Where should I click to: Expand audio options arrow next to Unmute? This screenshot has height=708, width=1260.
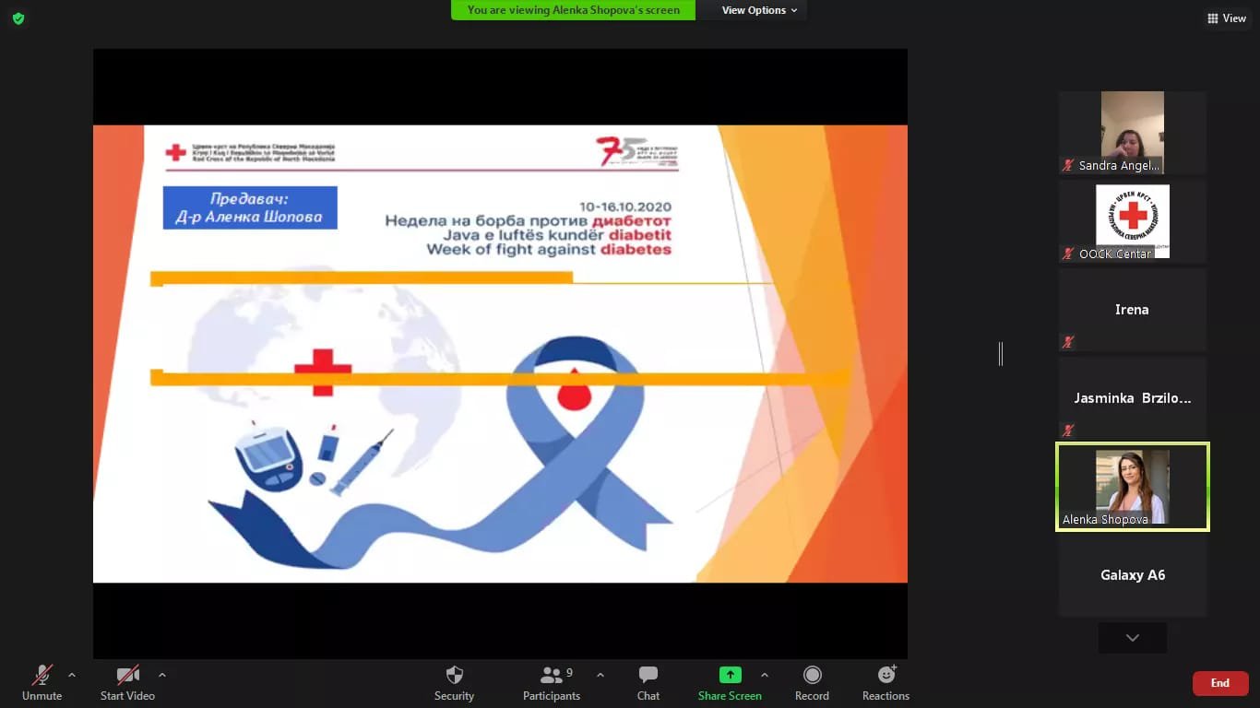coord(72,675)
